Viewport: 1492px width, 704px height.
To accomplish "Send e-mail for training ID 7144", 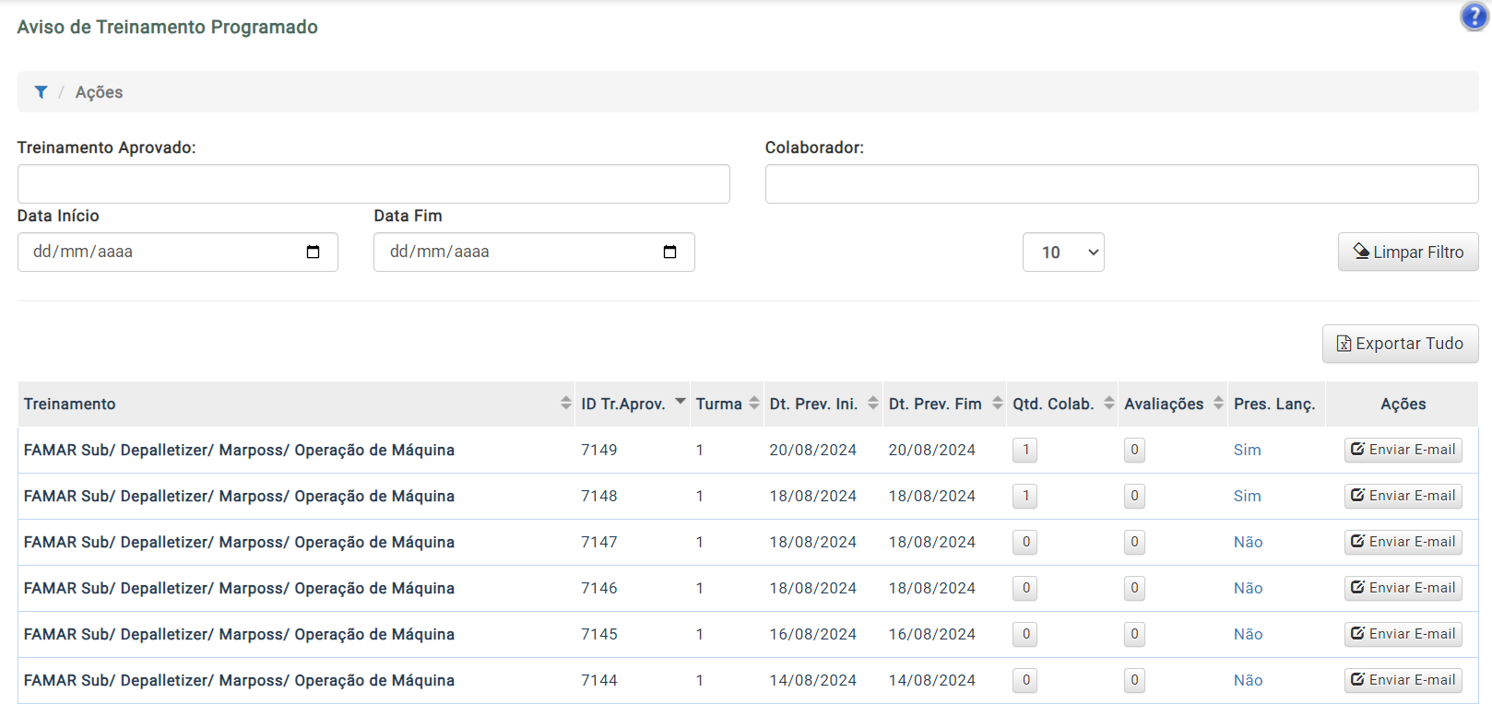I will click(x=1403, y=680).
